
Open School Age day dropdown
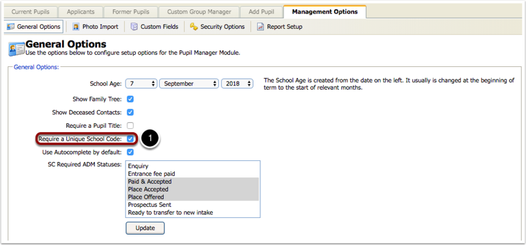tap(141, 84)
